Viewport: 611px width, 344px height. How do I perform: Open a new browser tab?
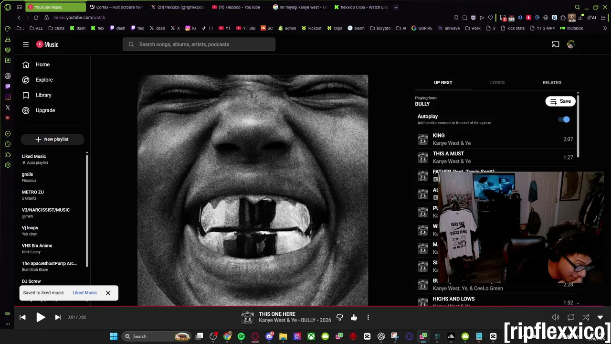click(396, 7)
